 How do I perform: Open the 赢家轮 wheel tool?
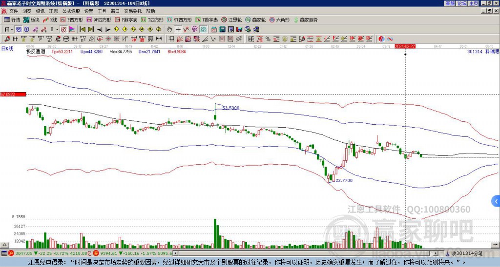(255, 19)
